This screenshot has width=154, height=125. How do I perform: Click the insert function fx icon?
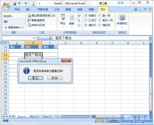click(50, 38)
